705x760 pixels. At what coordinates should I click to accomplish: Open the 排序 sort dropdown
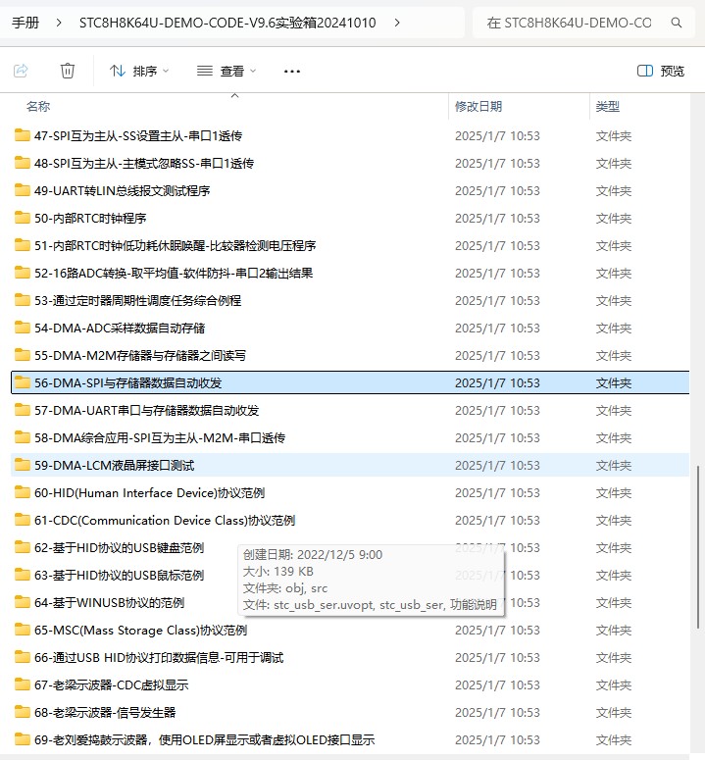coord(139,72)
